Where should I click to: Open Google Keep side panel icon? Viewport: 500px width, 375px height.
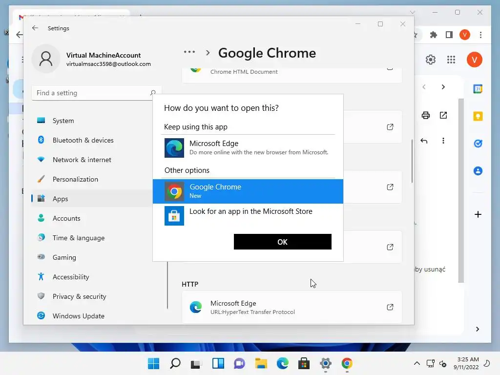coord(478,116)
